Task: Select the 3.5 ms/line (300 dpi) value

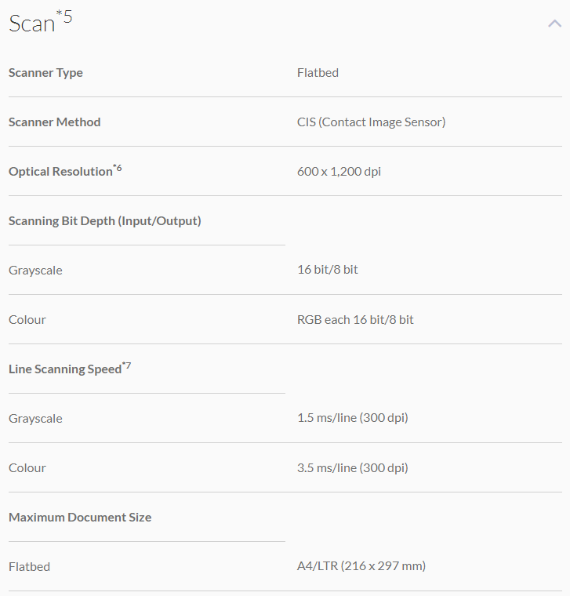Action: [x=352, y=468]
